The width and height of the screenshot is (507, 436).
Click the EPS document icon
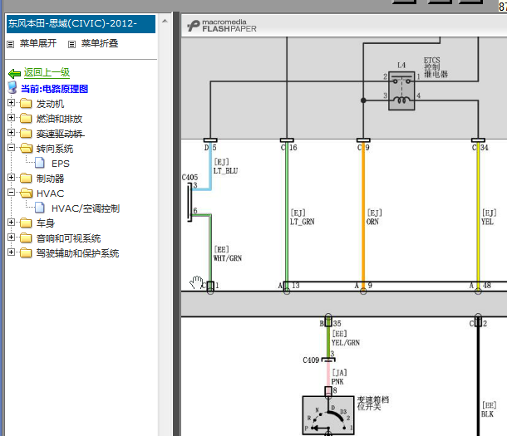click(40, 163)
